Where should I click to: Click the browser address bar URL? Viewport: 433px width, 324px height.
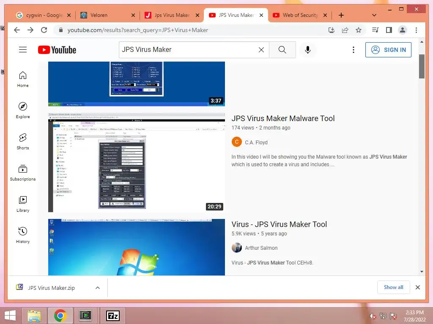pyautogui.click(x=138, y=30)
